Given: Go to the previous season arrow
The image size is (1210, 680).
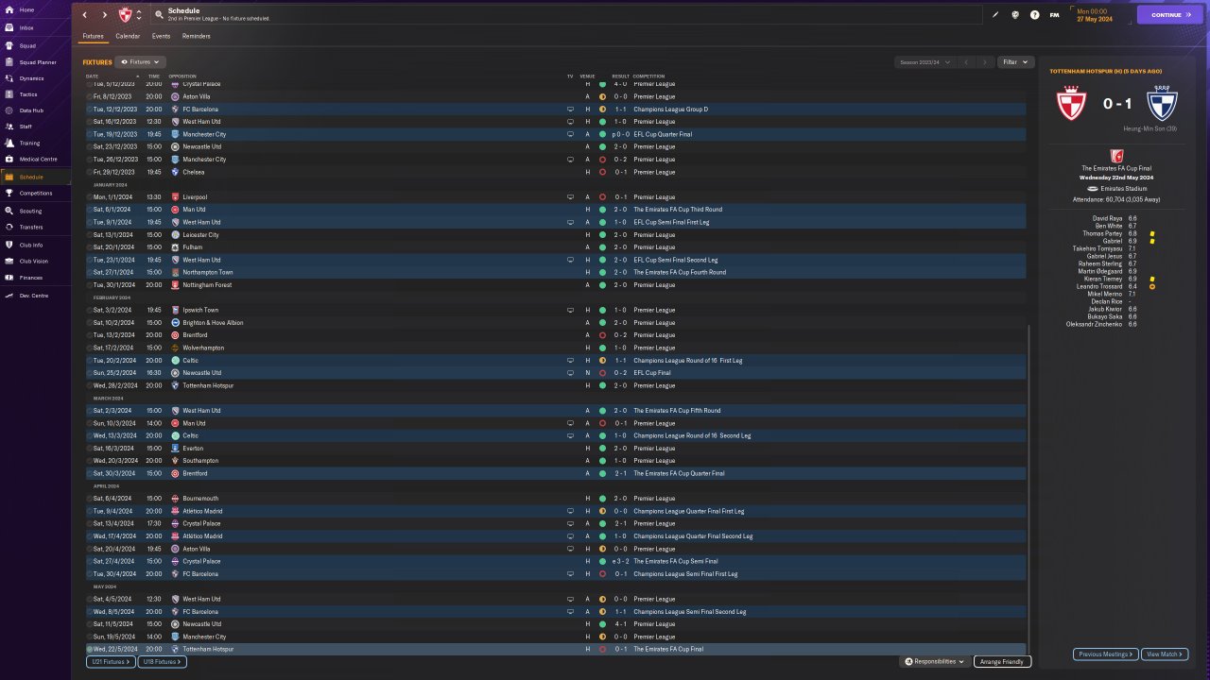Looking at the screenshot, I should [966, 62].
